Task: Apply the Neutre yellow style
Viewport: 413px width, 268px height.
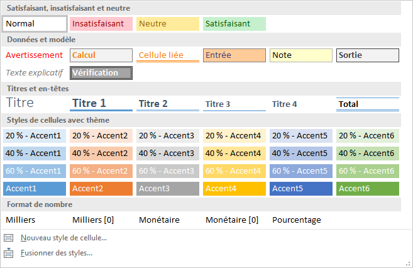Action: [x=168, y=24]
